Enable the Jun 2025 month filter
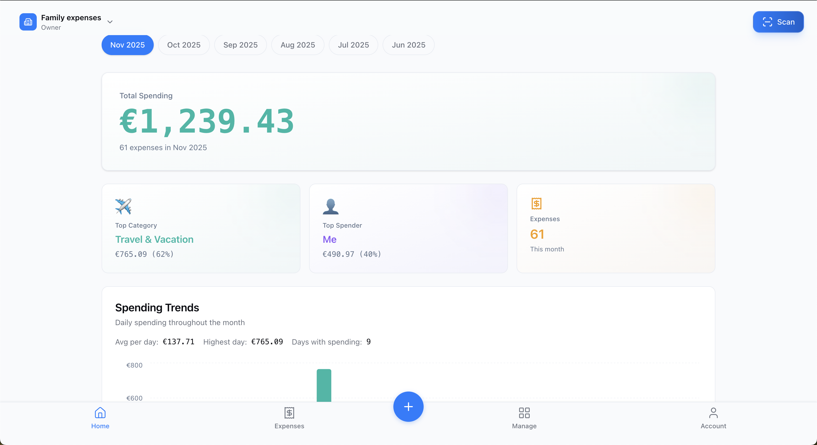The width and height of the screenshot is (817, 445). [x=408, y=45]
